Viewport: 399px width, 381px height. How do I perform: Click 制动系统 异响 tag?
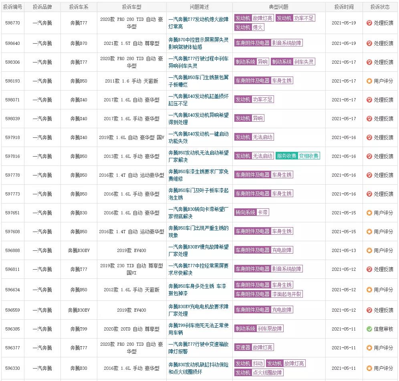point(252,62)
